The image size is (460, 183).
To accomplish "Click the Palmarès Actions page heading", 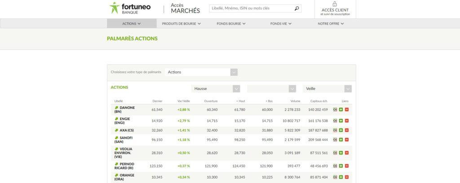I will [x=133, y=39].
